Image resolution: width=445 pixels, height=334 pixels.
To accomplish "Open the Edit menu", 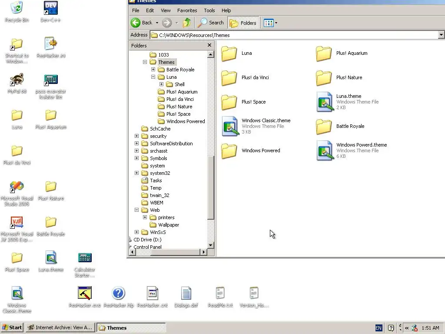I will (150, 10).
